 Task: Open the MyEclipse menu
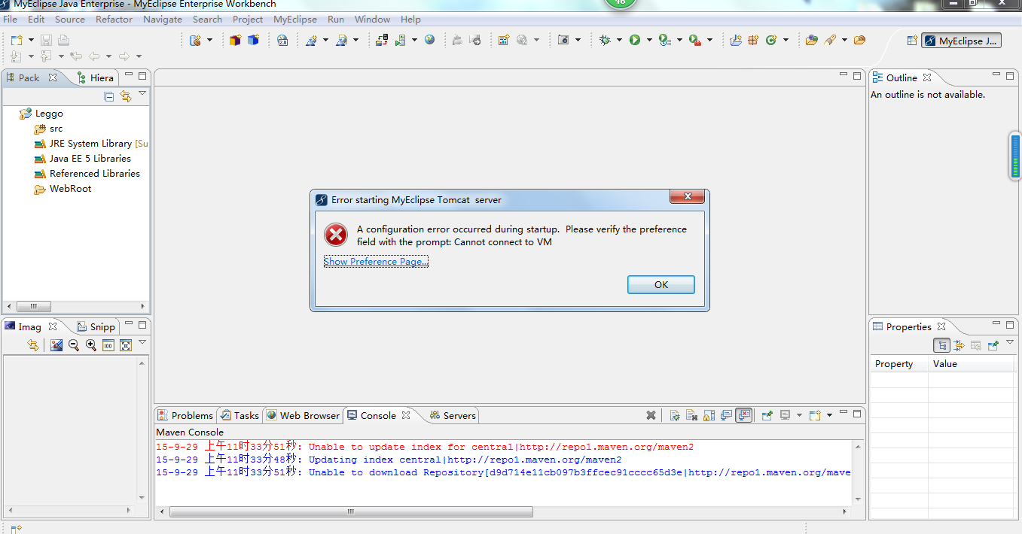pyautogui.click(x=295, y=20)
